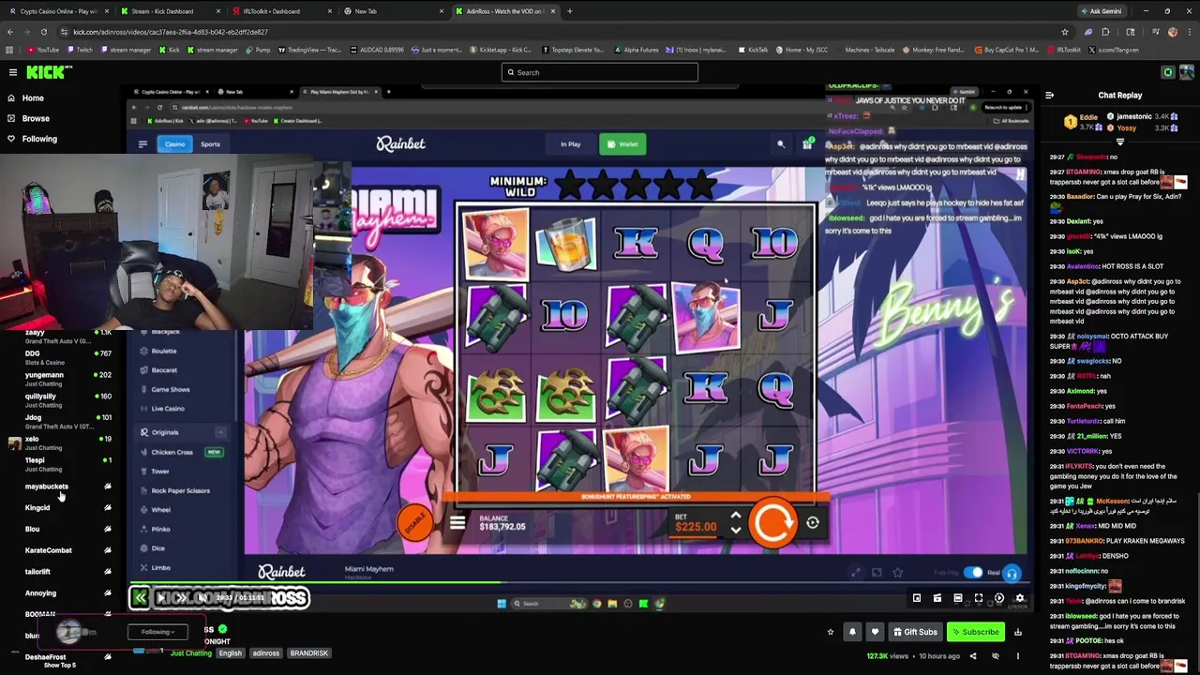1200x675 pixels.
Task: Play the VOD video
Action: (161, 597)
